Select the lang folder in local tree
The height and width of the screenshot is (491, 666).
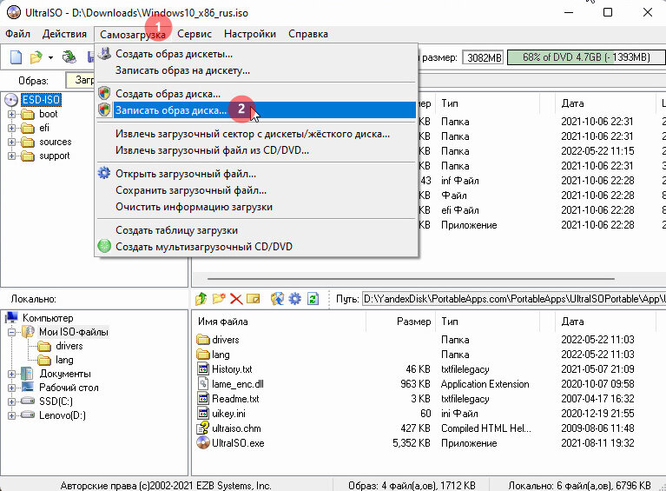tap(64, 360)
